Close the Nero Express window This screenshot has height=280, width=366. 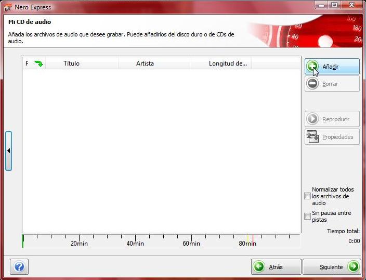pyautogui.click(x=352, y=5)
